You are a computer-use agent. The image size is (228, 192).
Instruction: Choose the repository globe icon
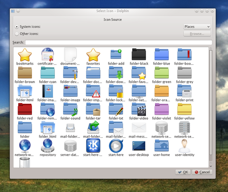tap(47, 146)
